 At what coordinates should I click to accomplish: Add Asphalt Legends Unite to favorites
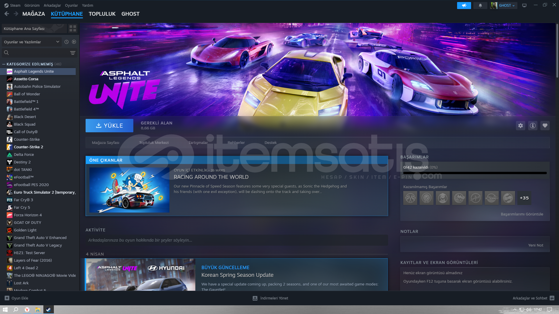point(545,126)
